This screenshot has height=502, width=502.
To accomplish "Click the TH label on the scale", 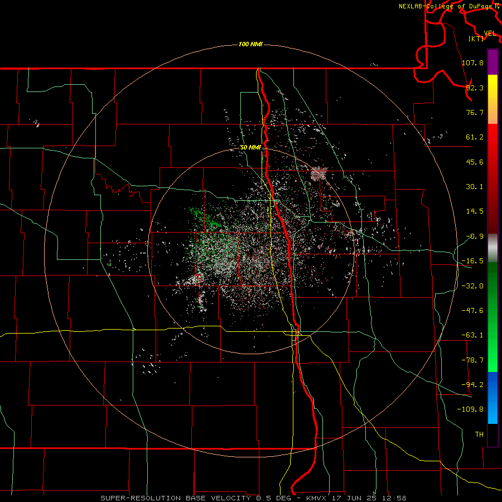I will pos(479,435).
